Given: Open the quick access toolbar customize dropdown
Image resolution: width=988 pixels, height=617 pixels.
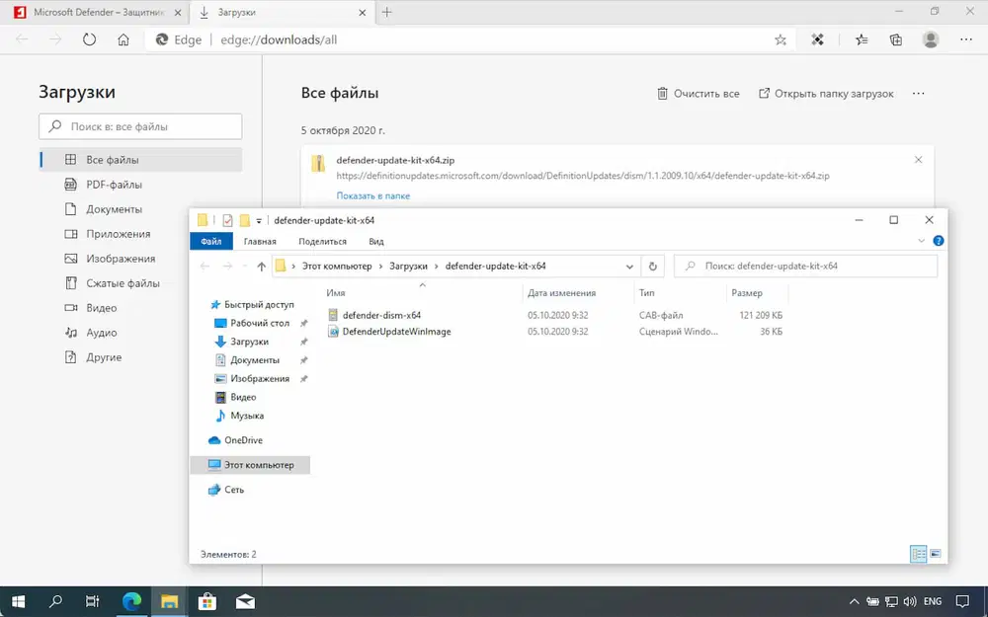Looking at the screenshot, I should point(259,220).
